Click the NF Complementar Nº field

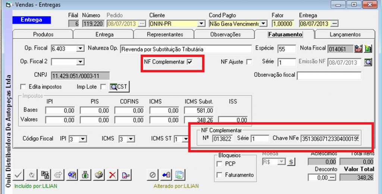click(x=222, y=139)
